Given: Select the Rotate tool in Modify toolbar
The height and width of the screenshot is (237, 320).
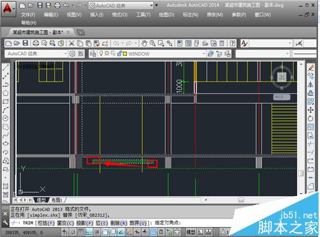Looking at the screenshot, I should (x=310, y=118).
